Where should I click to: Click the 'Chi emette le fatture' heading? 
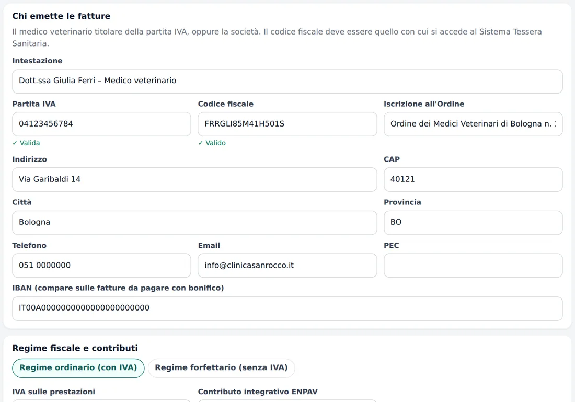pyautogui.click(x=61, y=16)
